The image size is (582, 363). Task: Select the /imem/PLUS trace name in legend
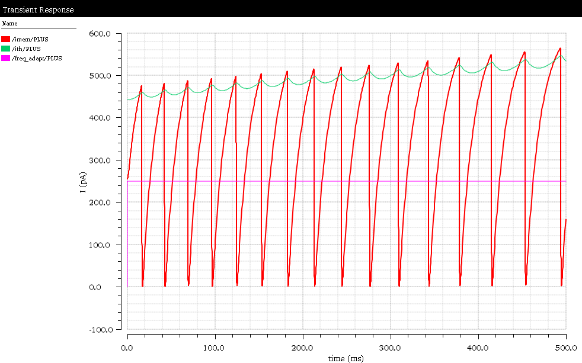coord(30,39)
